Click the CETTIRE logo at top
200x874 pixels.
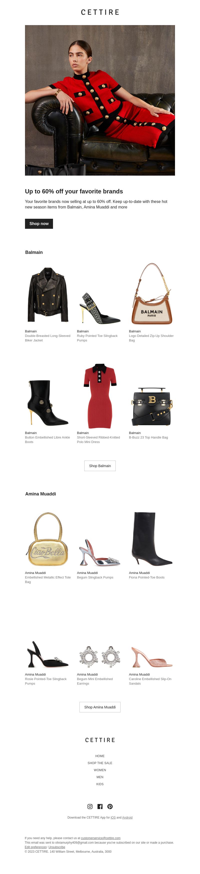point(100,12)
